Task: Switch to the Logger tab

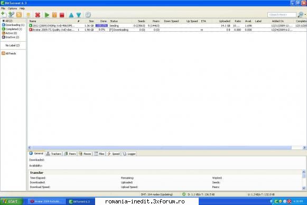Action: pyautogui.click(x=129, y=154)
